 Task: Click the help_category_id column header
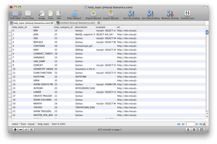[x=64, y=27]
